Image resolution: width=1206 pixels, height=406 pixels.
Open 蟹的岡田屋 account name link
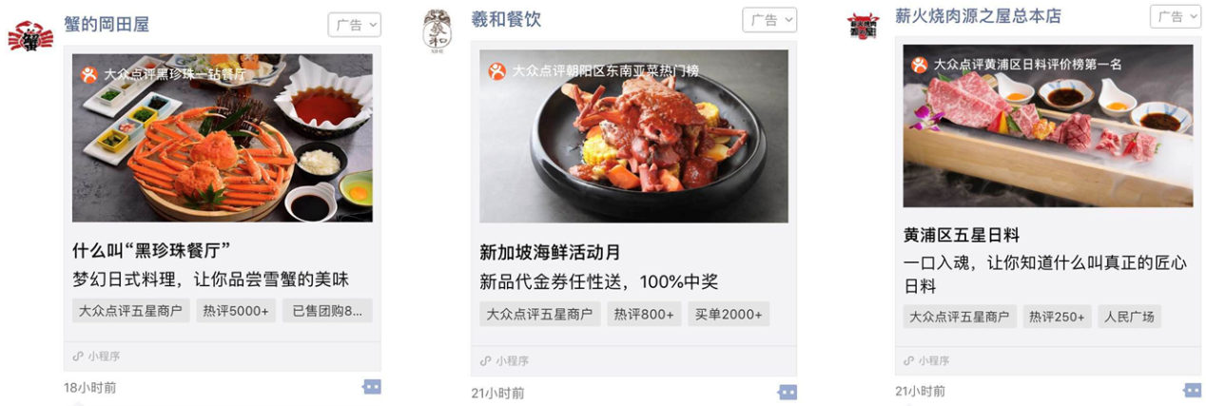pyautogui.click(x=107, y=24)
